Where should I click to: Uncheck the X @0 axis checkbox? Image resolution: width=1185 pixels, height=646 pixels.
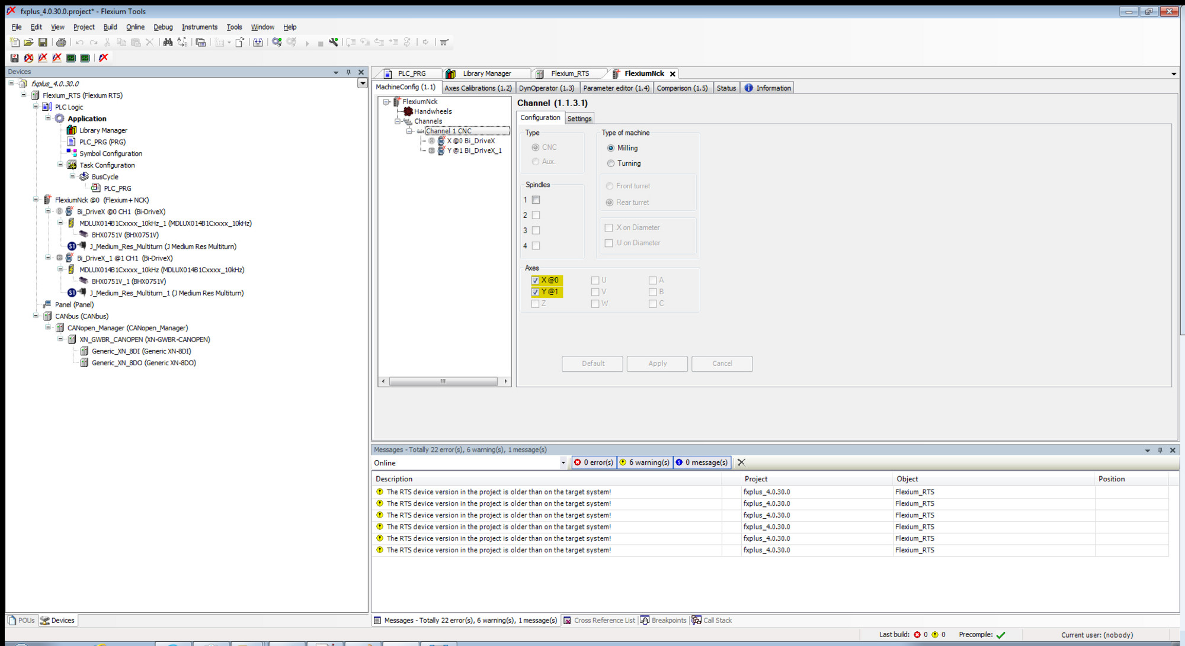[x=535, y=280]
